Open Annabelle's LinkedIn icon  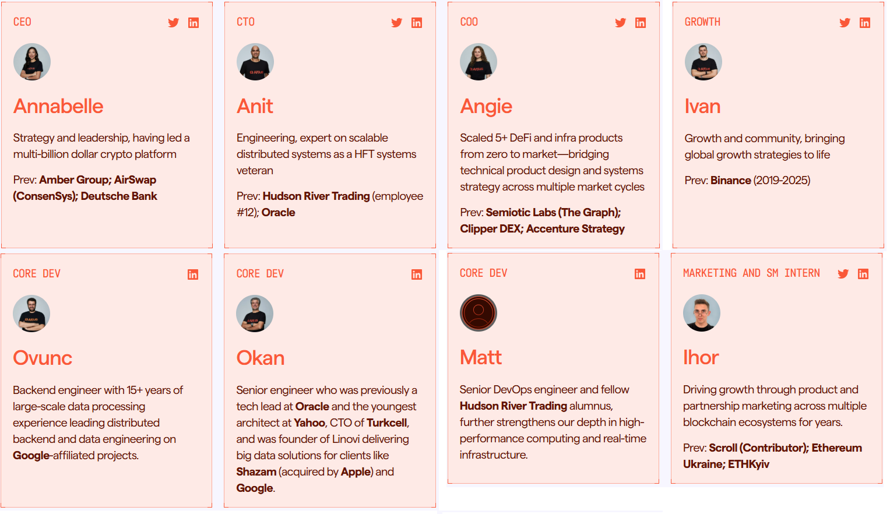[x=194, y=23]
